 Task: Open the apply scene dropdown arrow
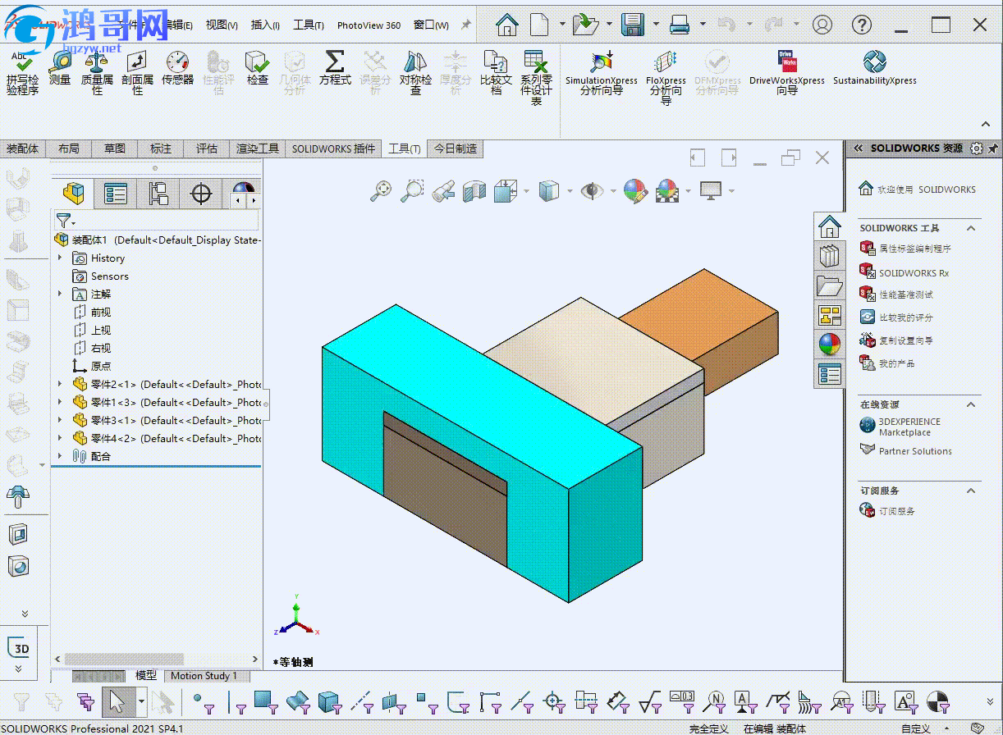pyautogui.click(x=687, y=191)
